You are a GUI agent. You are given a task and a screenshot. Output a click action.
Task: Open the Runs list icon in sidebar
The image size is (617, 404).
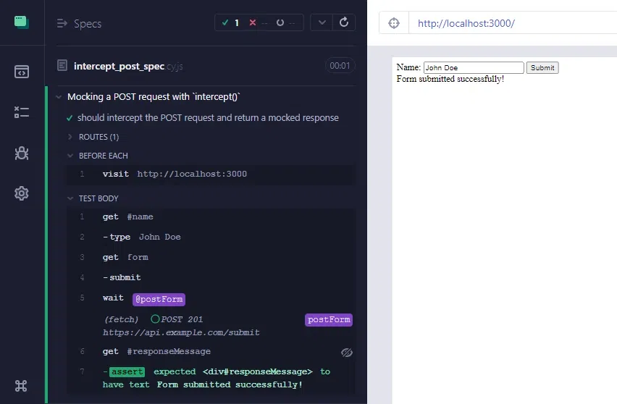tap(22, 112)
